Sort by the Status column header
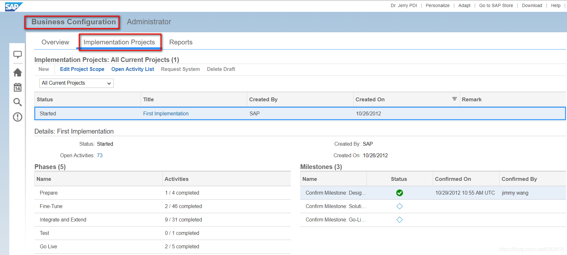The width and height of the screenshot is (567, 255). (x=87, y=99)
